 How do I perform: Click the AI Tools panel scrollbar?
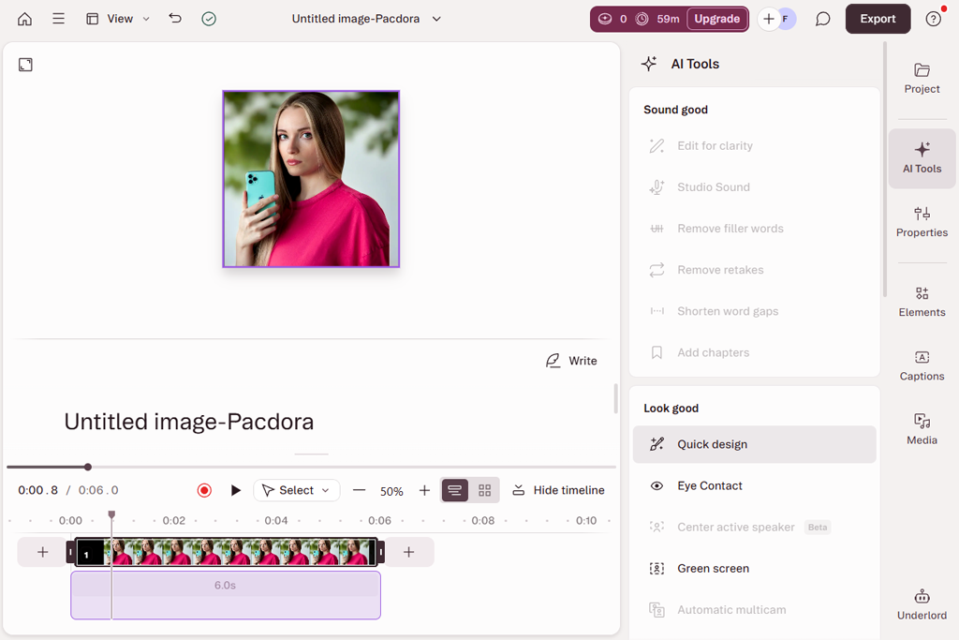pyautogui.click(x=884, y=170)
